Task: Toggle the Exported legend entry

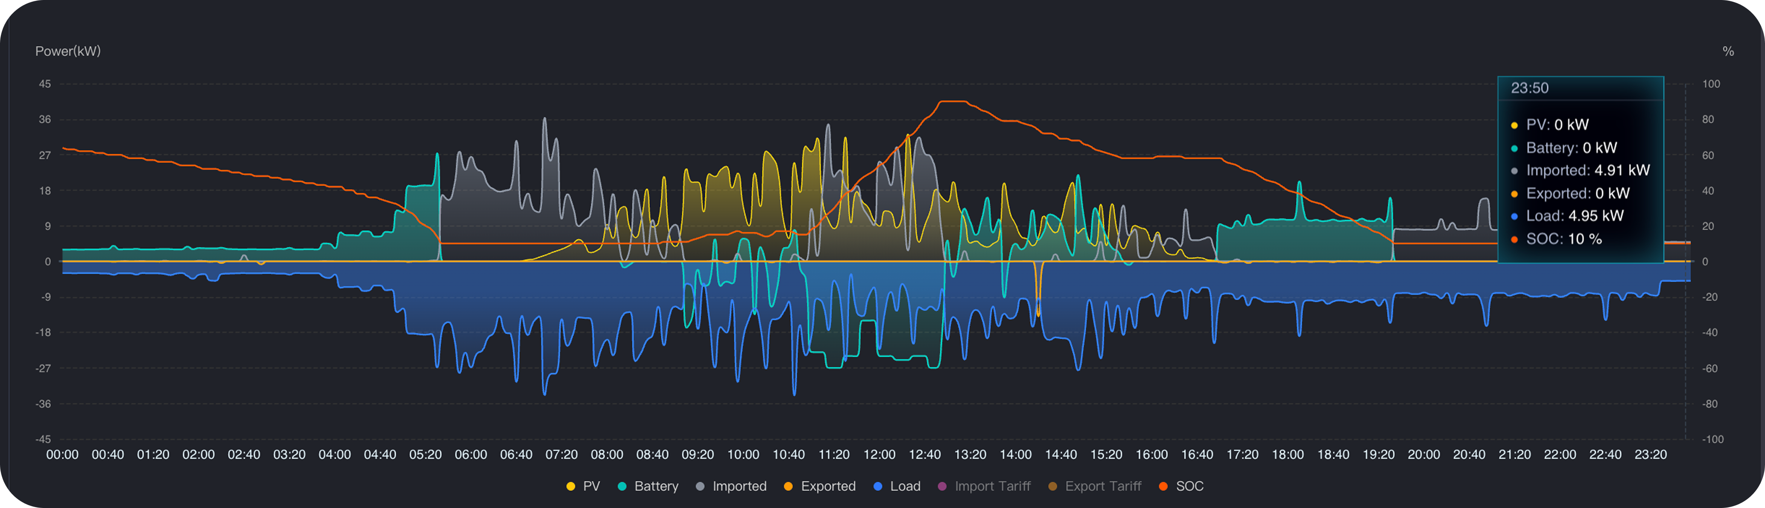Action: point(819,486)
